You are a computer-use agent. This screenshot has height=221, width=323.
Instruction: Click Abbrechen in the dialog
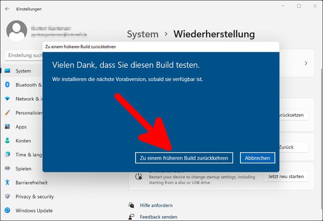(257, 158)
